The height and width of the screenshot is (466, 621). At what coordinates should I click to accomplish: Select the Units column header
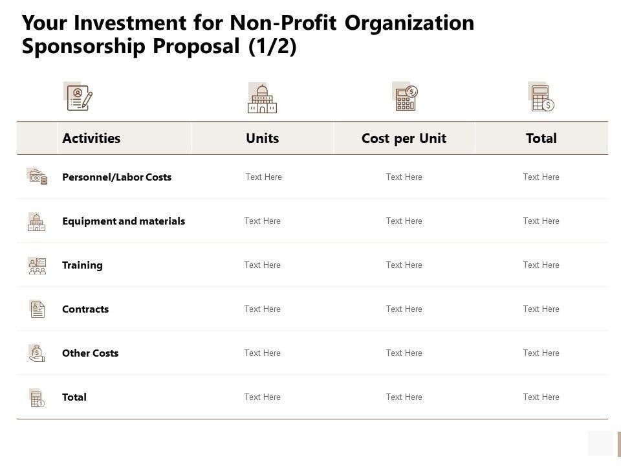tap(263, 138)
